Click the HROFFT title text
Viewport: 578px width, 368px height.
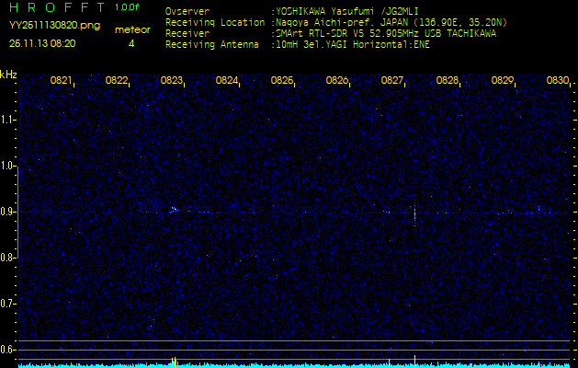click(57, 7)
